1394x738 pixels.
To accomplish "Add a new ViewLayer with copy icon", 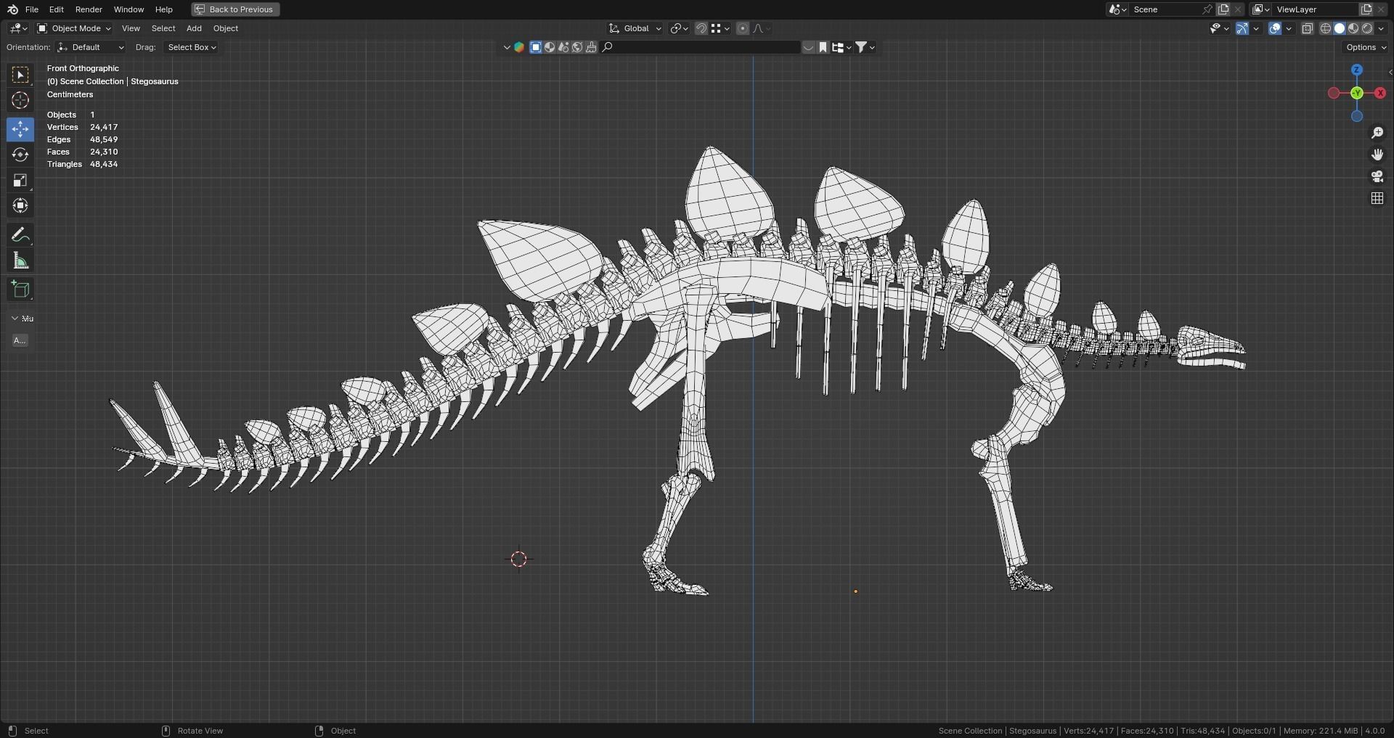I will [1366, 9].
